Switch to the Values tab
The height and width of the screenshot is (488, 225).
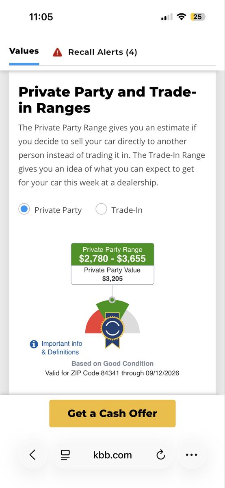click(x=24, y=51)
